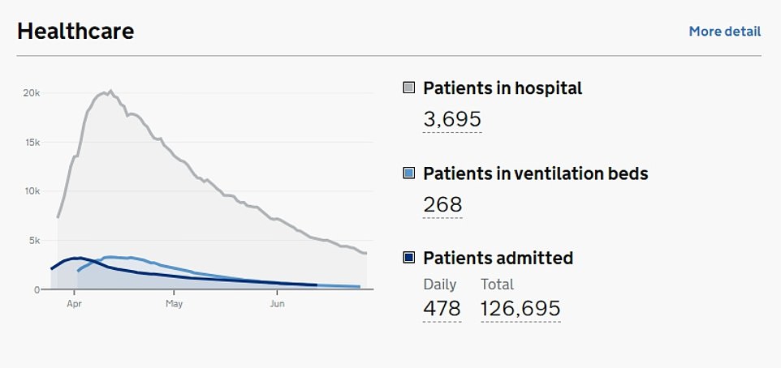This screenshot has width=781, height=368.
Task: Click the 20k label on the vertical axis
Action: click(x=31, y=93)
